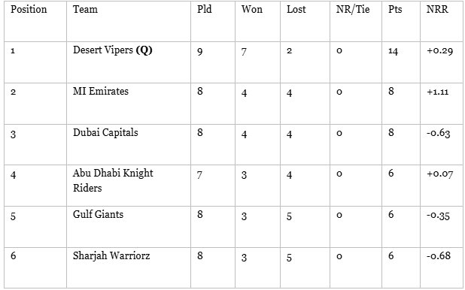Image resolution: width=465 pixels, height=290 pixels.
Task: Click the Dubai Capitals team name
Action: pos(105,132)
